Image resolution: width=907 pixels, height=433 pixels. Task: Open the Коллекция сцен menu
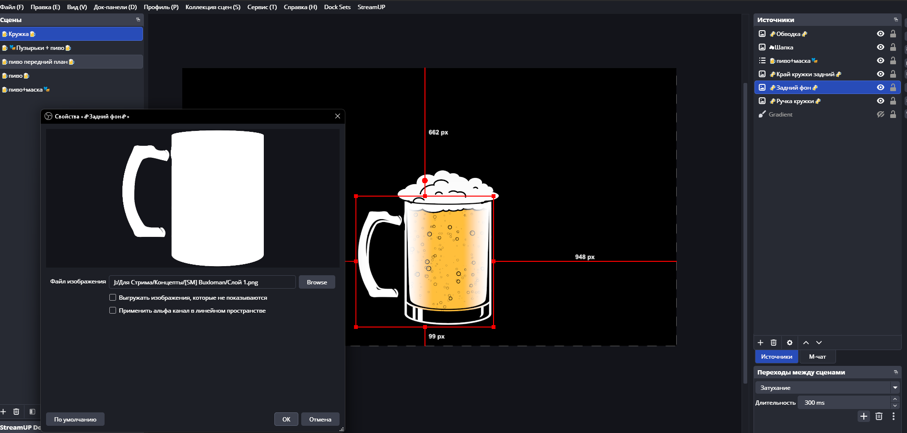click(212, 7)
